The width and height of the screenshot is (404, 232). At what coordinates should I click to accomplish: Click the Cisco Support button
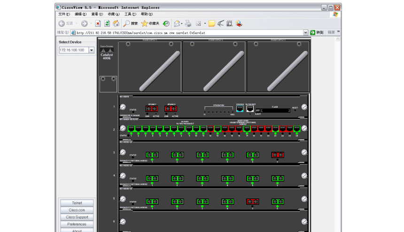(77, 217)
